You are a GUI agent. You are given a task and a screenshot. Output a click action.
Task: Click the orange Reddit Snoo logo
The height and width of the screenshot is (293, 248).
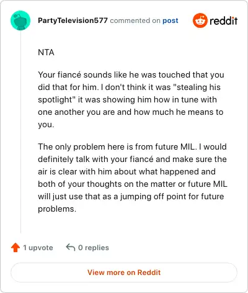coord(200,20)
